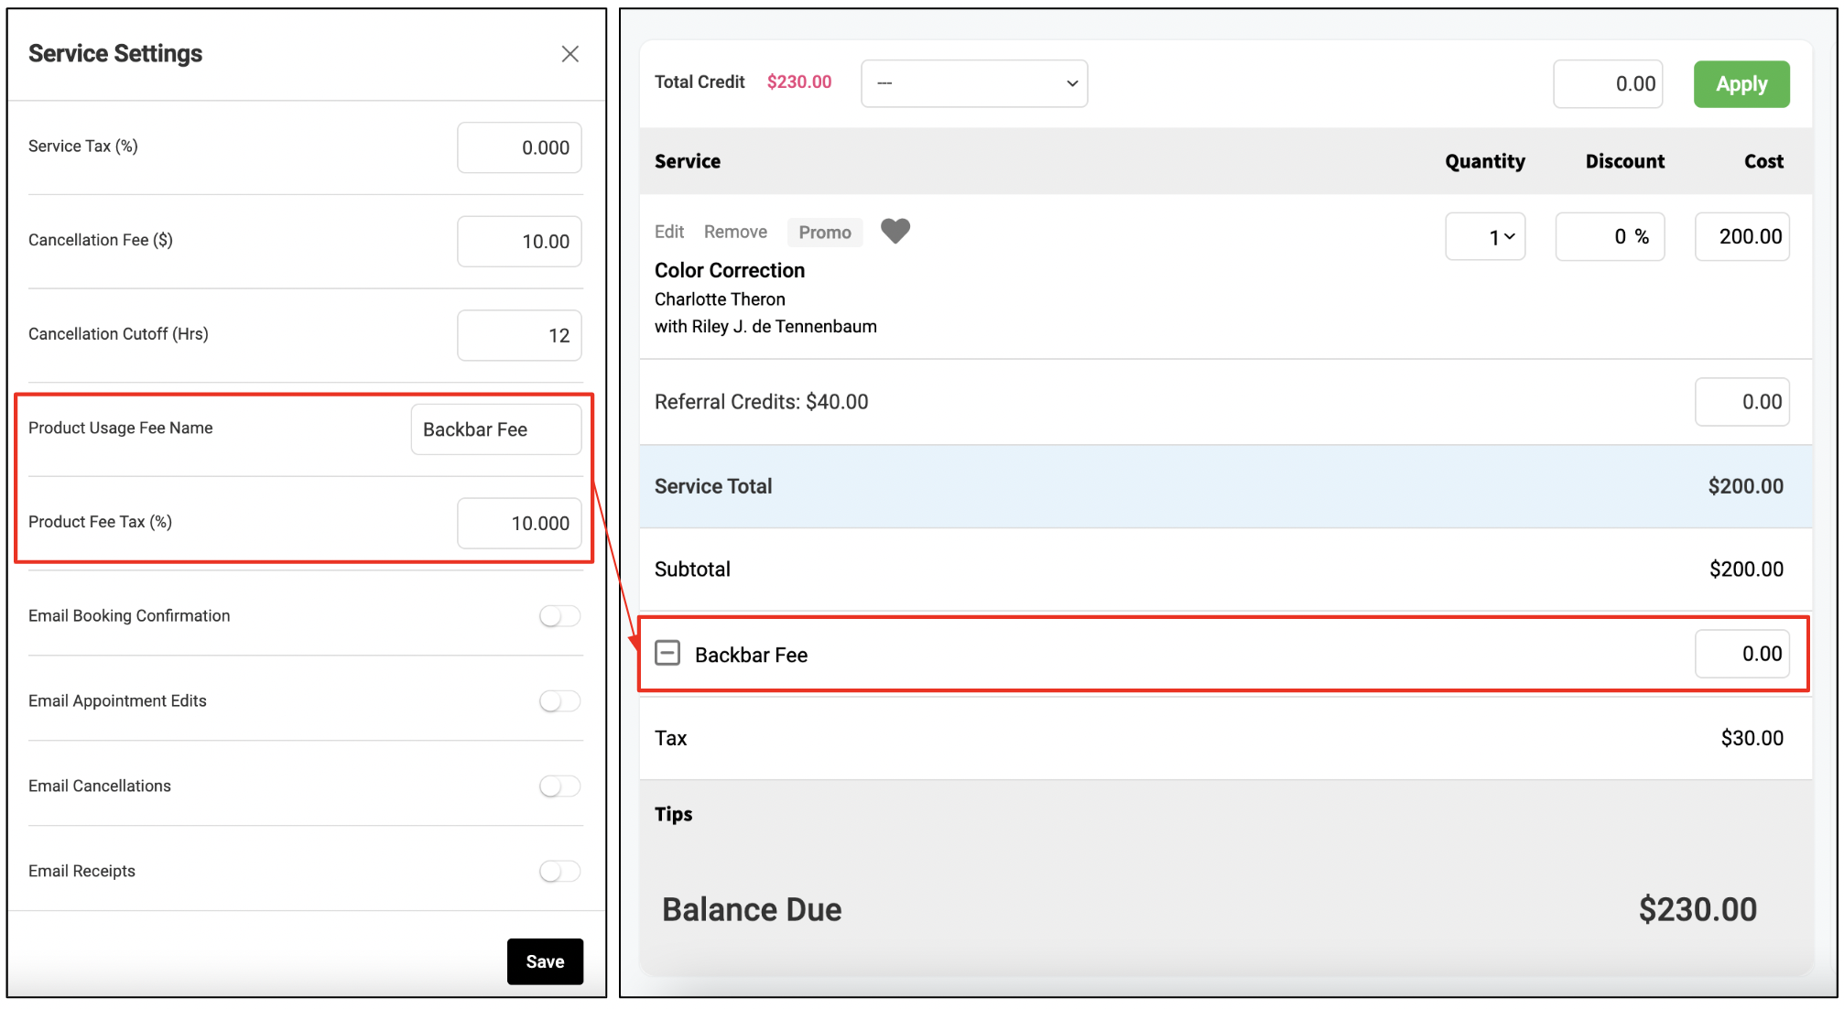Enable Email Appointment Edits toggle
This screenshot has height=1009, width=1844.
click(x=559, y=701)
